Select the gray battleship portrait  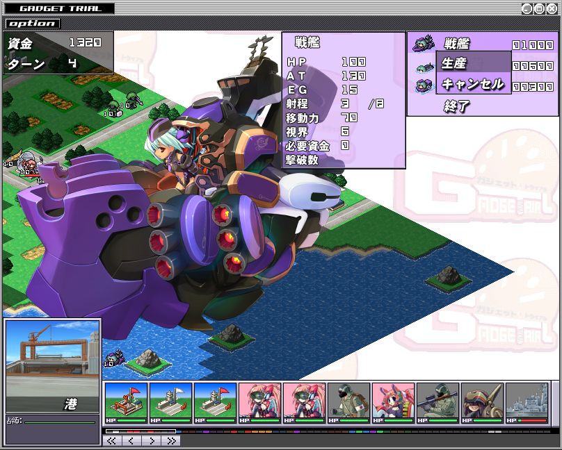(527, 403)
